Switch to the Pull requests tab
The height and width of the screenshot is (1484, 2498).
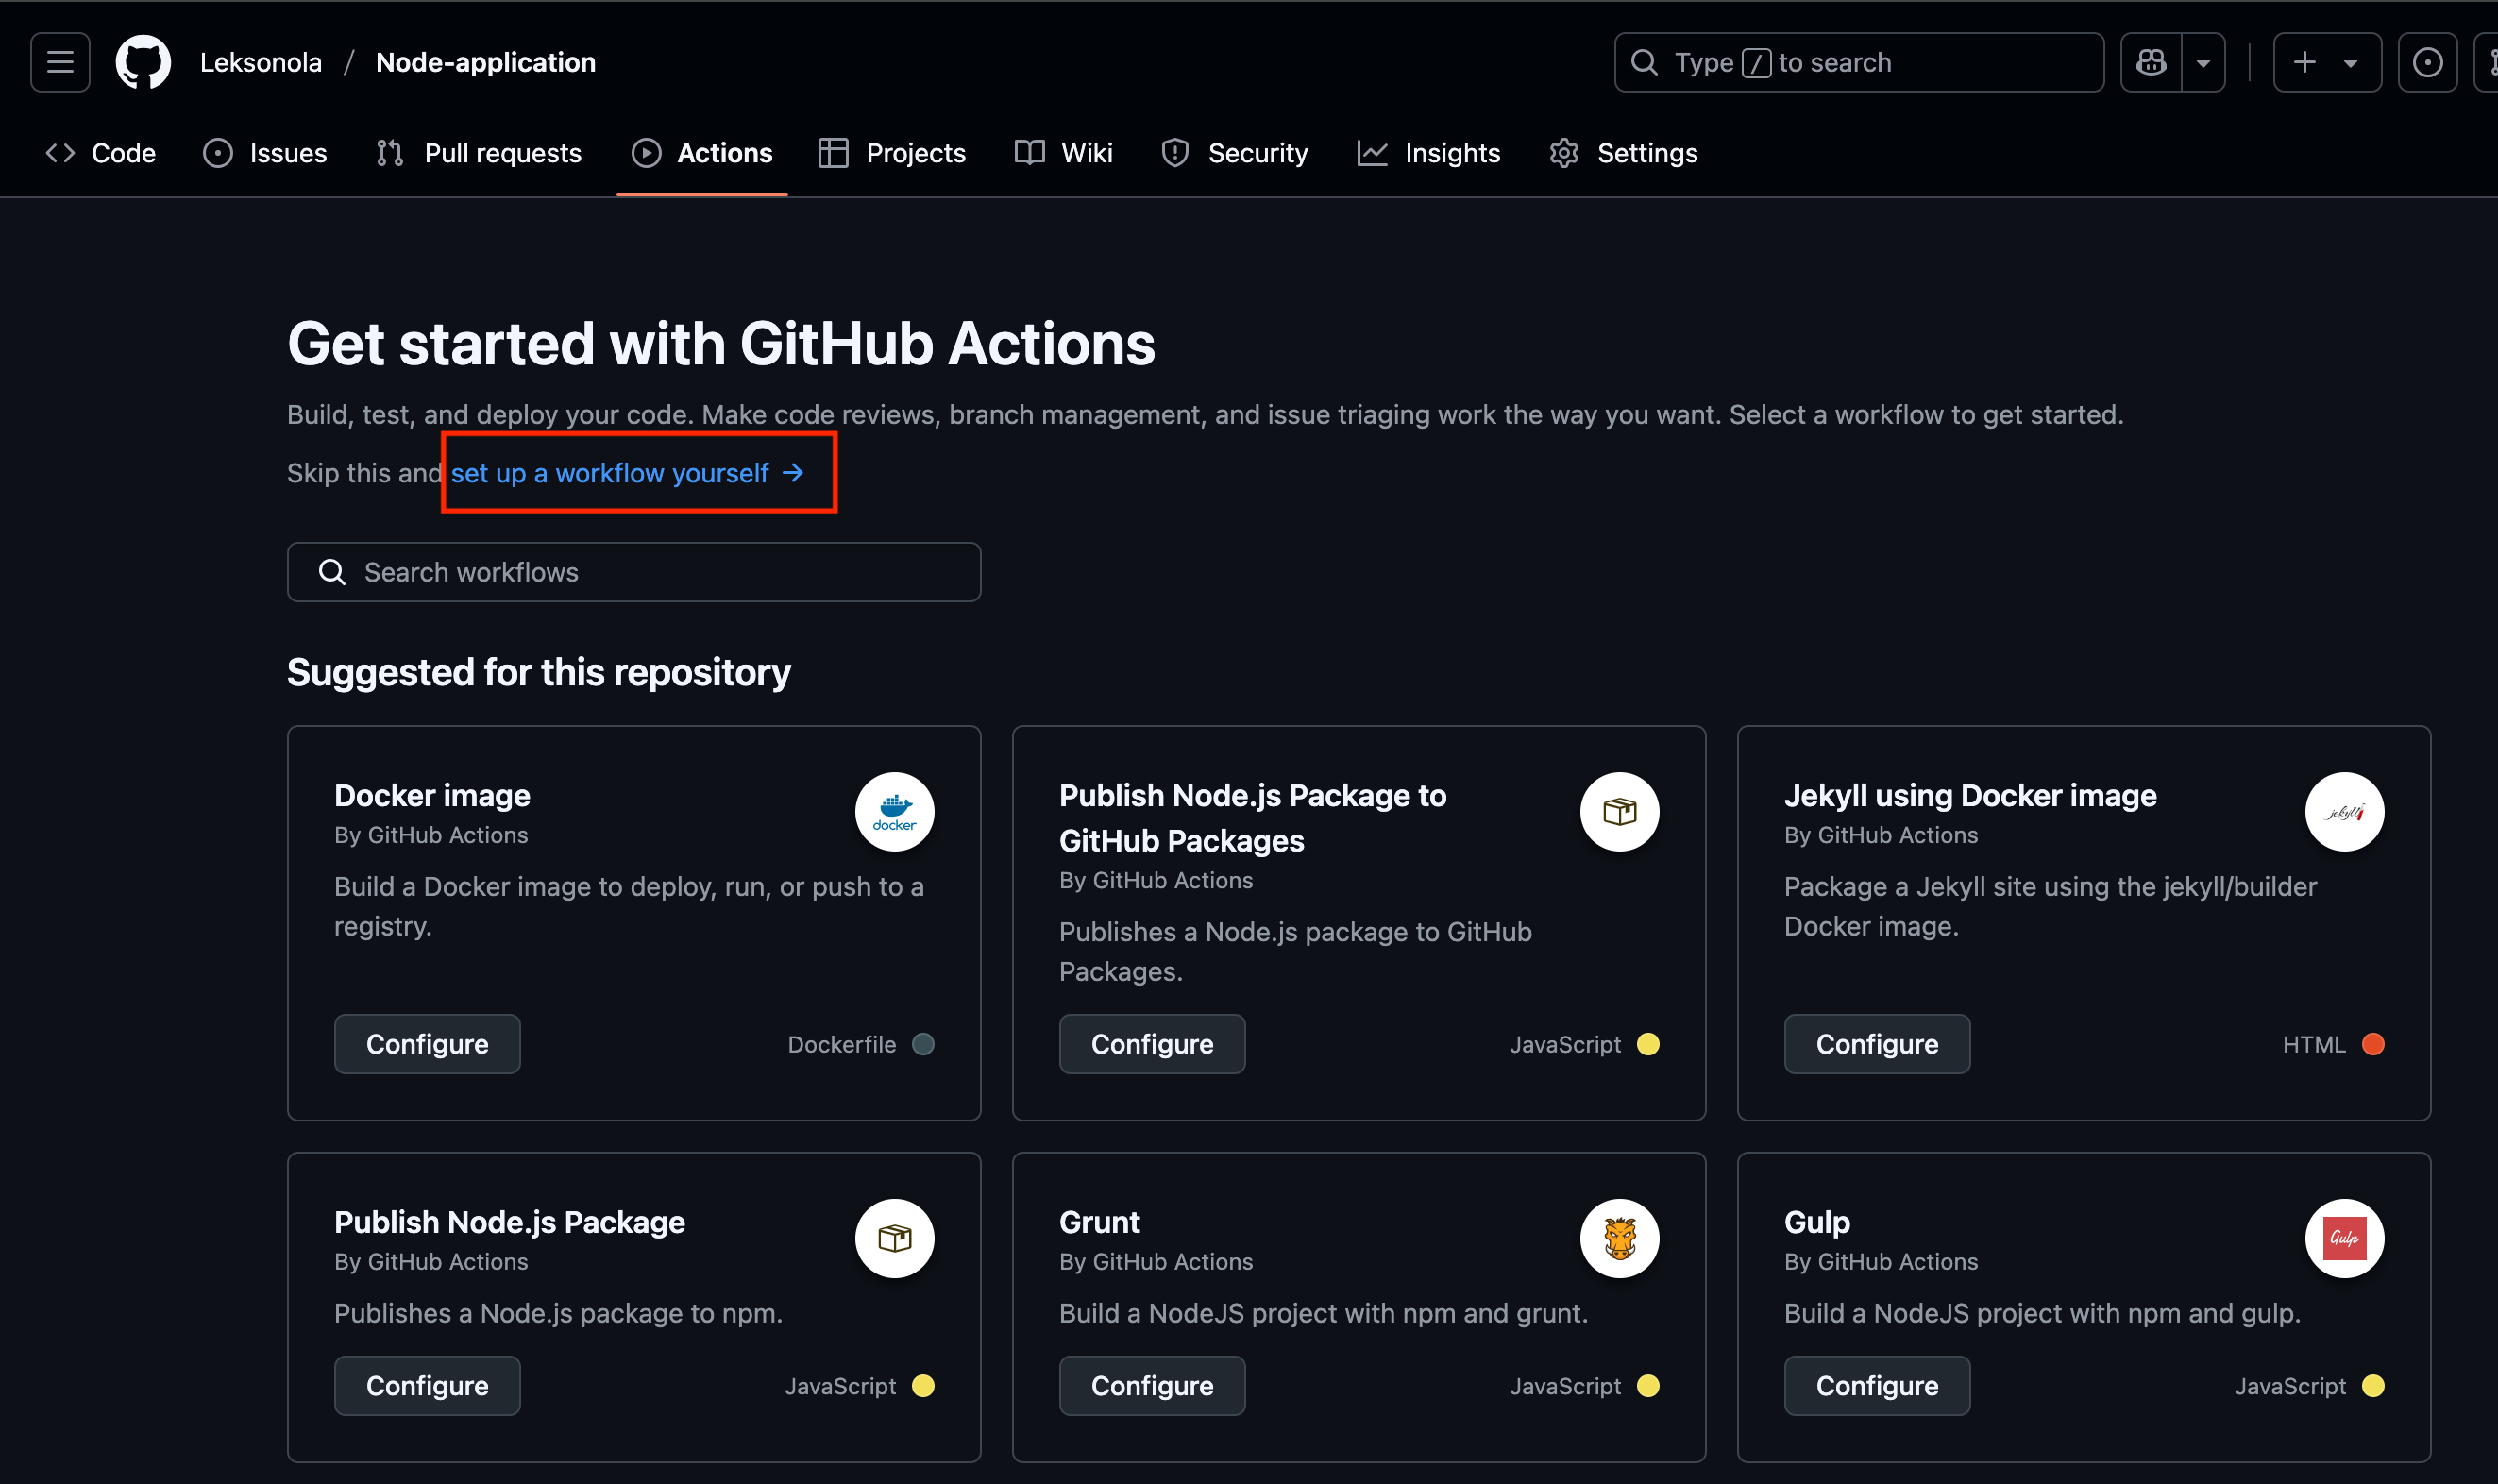coord(478,153)
